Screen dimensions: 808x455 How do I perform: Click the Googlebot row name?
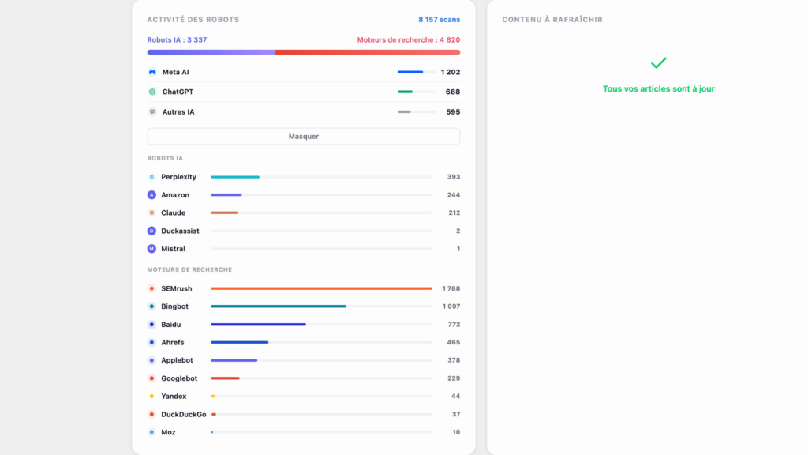coord(179,378)
